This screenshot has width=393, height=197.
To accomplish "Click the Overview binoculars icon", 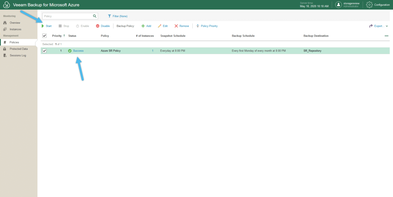I will (5, 23).
